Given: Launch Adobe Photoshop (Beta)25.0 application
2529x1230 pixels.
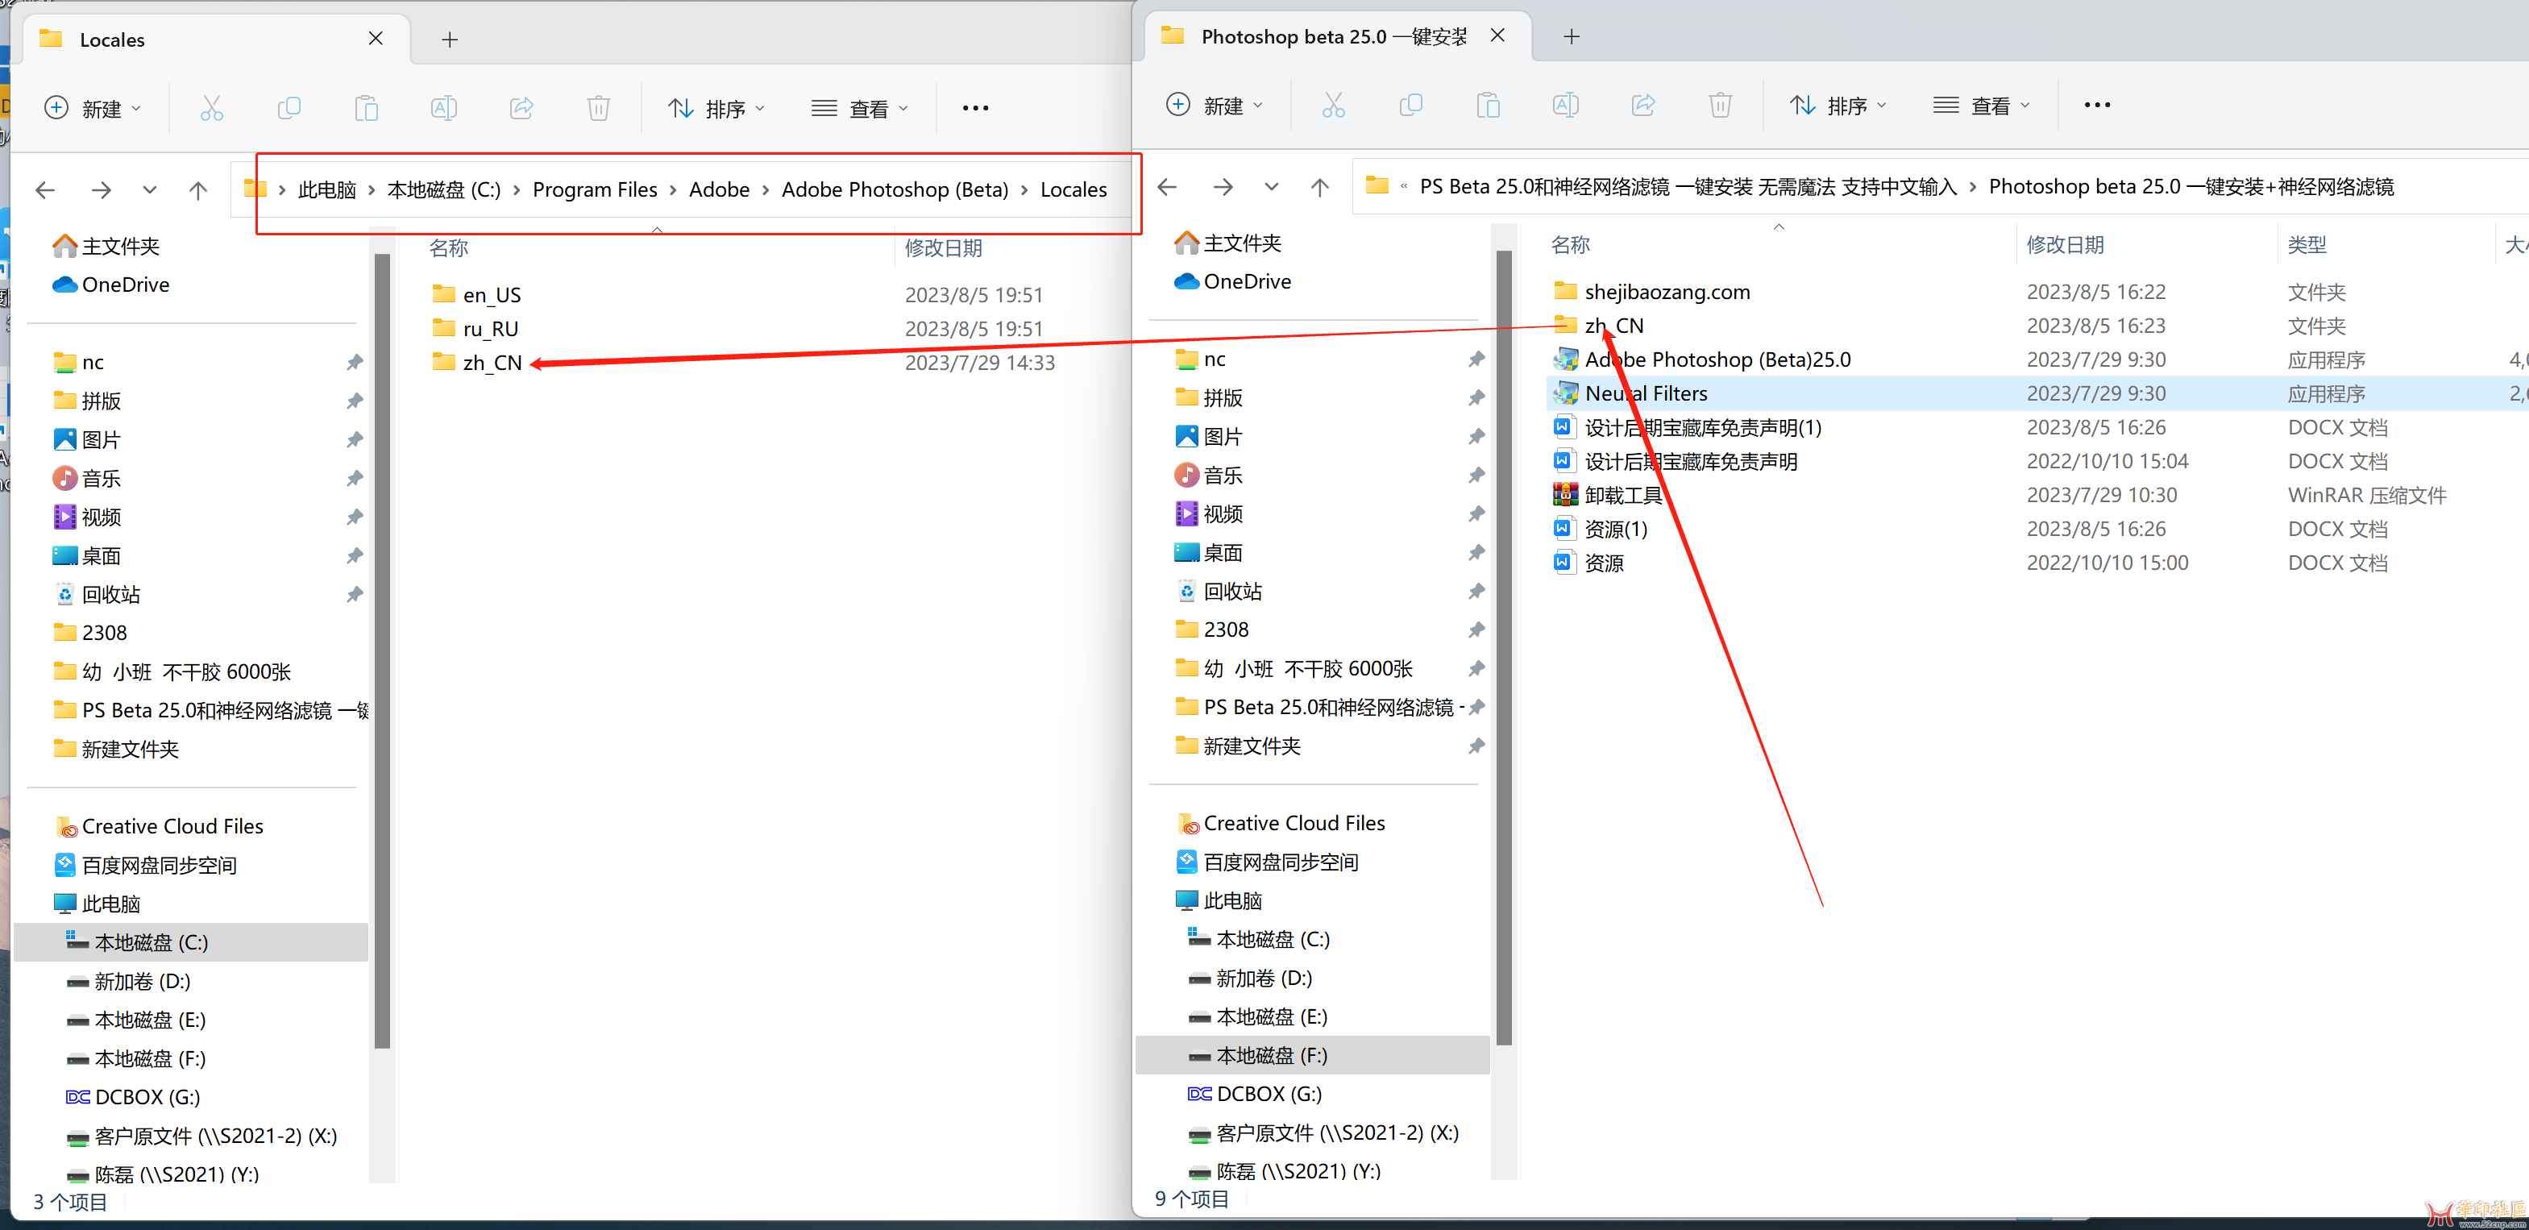Looking at the screenshot, I should 1716,358.
